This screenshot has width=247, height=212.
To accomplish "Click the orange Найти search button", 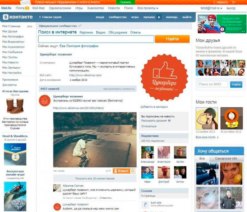I will pos(172,39).
